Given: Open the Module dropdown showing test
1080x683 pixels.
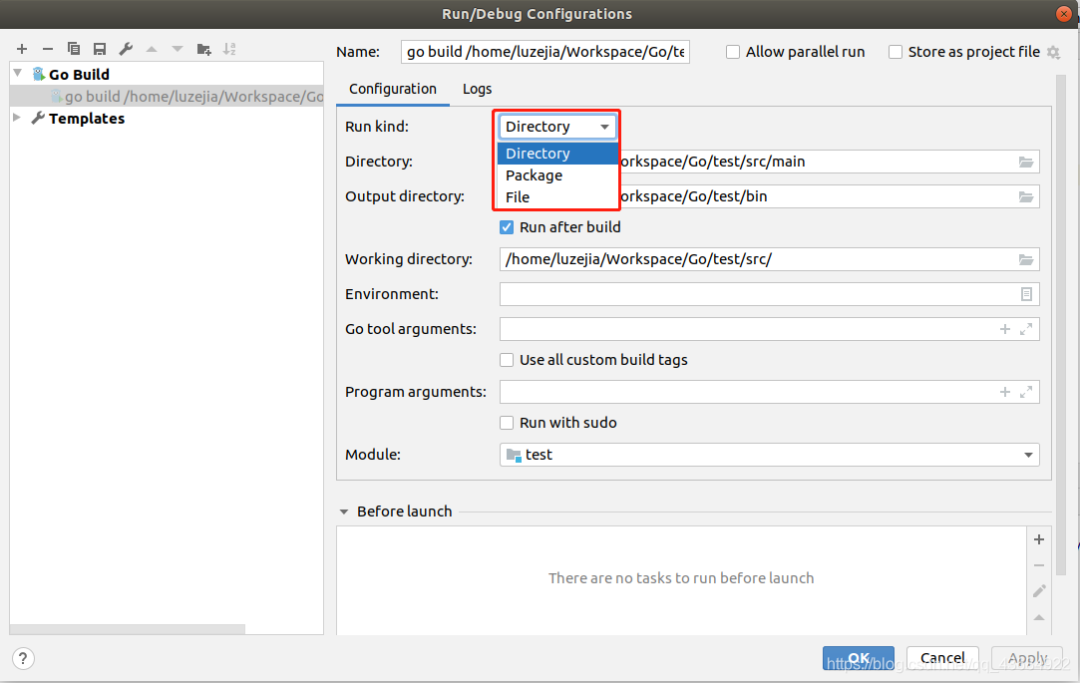Looking at the screenshot, I should click(769, 455).
